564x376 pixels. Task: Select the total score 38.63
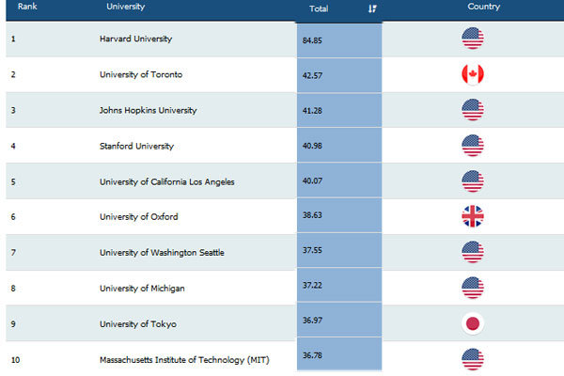pos(312,215)
